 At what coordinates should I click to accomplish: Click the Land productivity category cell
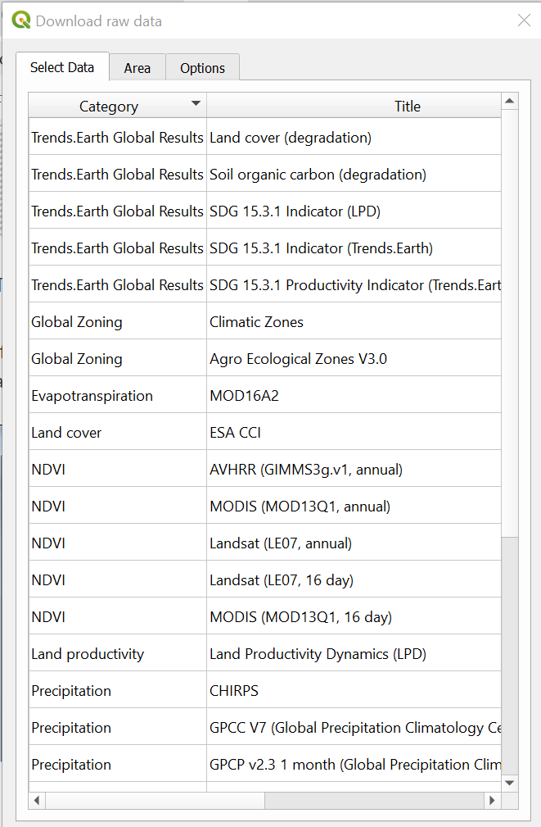click(x=118, y=654)
